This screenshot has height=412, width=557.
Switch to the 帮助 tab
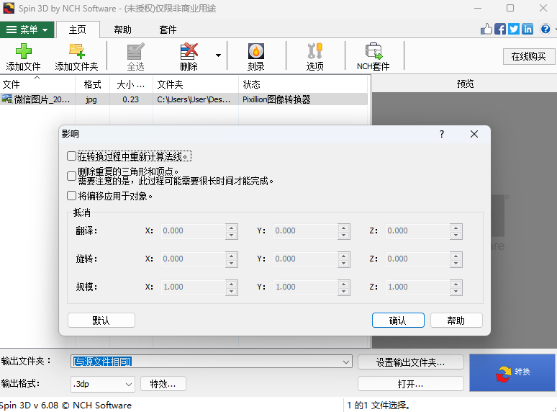point(122,30)
